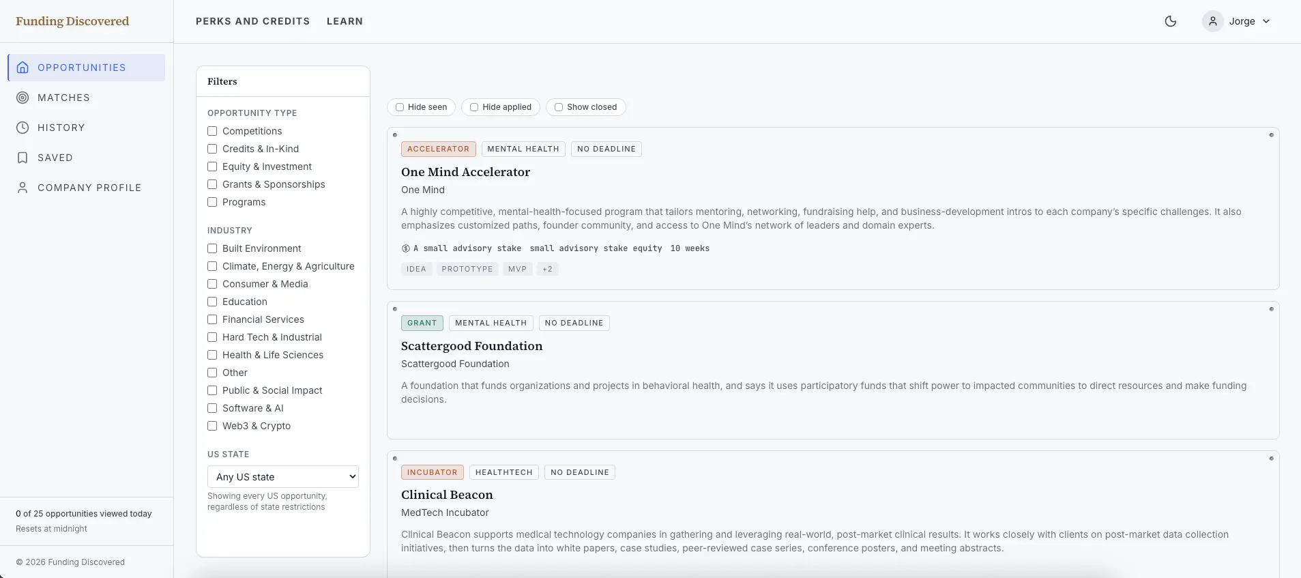Viewport: 1301px width, 578px height.
Task: Open the Any US state dropdown
Action: coord(283,477)
